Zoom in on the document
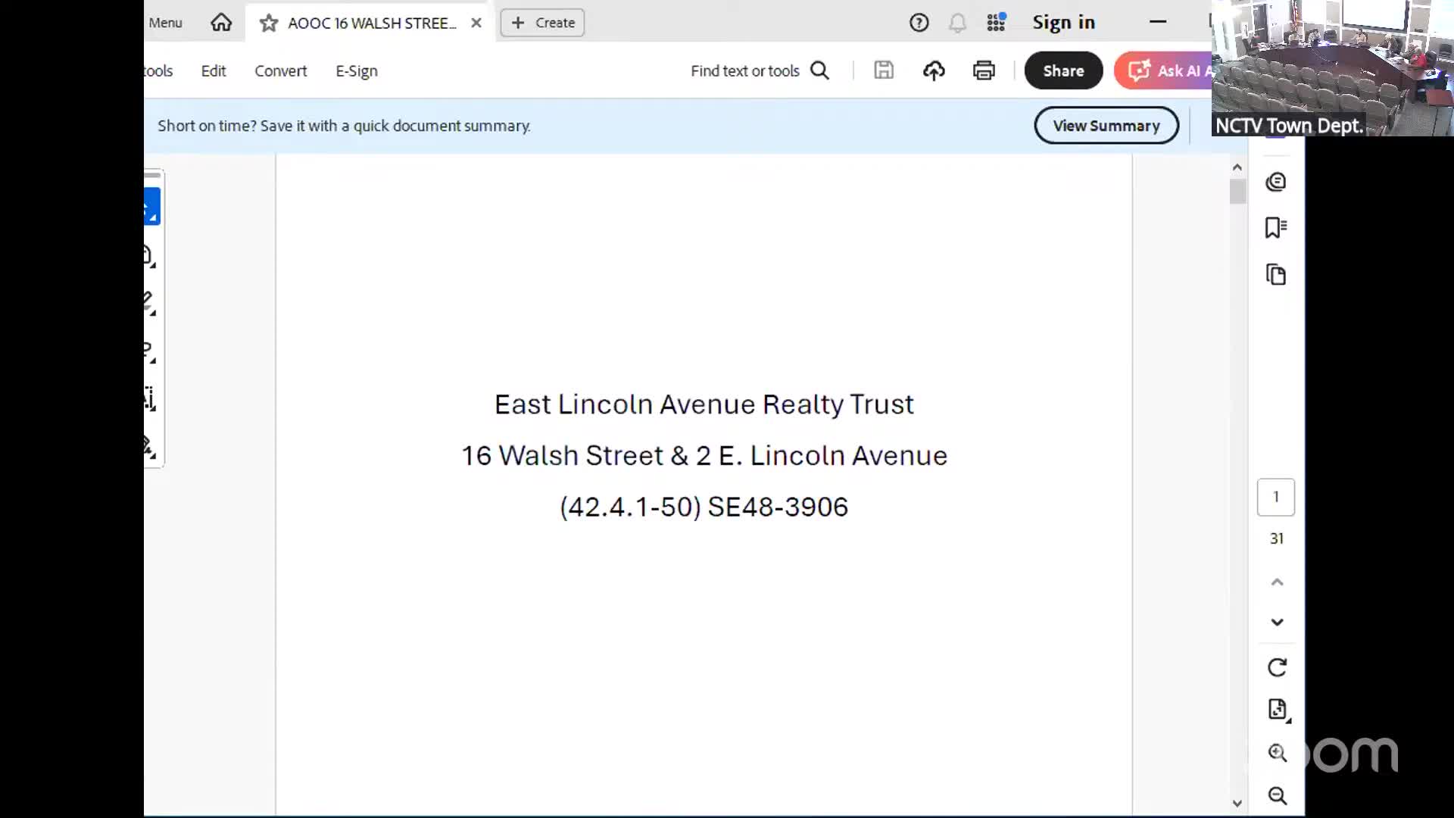Screen dimensions: 1454x818 pos(1277,752)
